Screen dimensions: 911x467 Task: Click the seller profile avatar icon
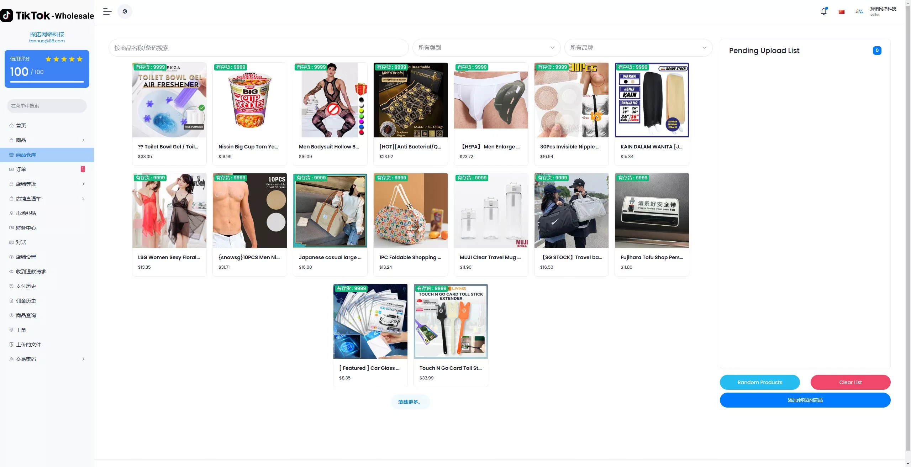859,11
